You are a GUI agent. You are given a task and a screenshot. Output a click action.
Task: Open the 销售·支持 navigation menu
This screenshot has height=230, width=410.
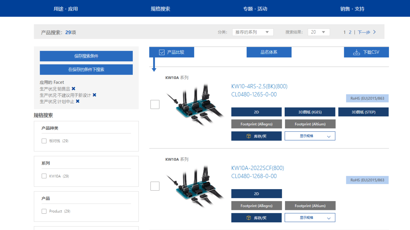[352, 8]
